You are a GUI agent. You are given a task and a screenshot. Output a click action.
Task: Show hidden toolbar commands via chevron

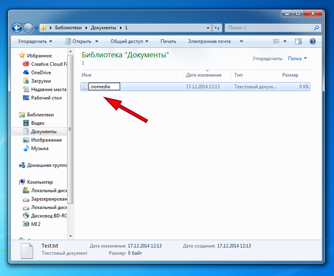point(241,41)
